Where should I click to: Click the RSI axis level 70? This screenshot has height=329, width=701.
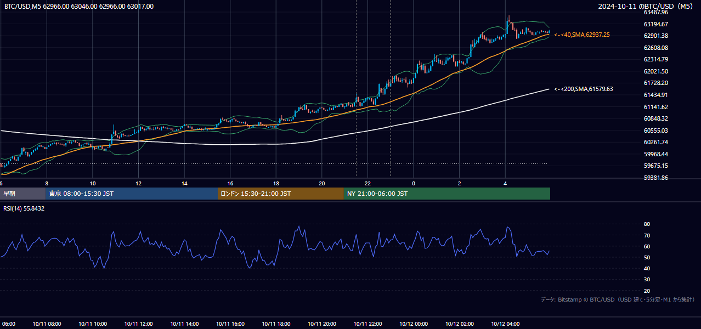point(647,235)
